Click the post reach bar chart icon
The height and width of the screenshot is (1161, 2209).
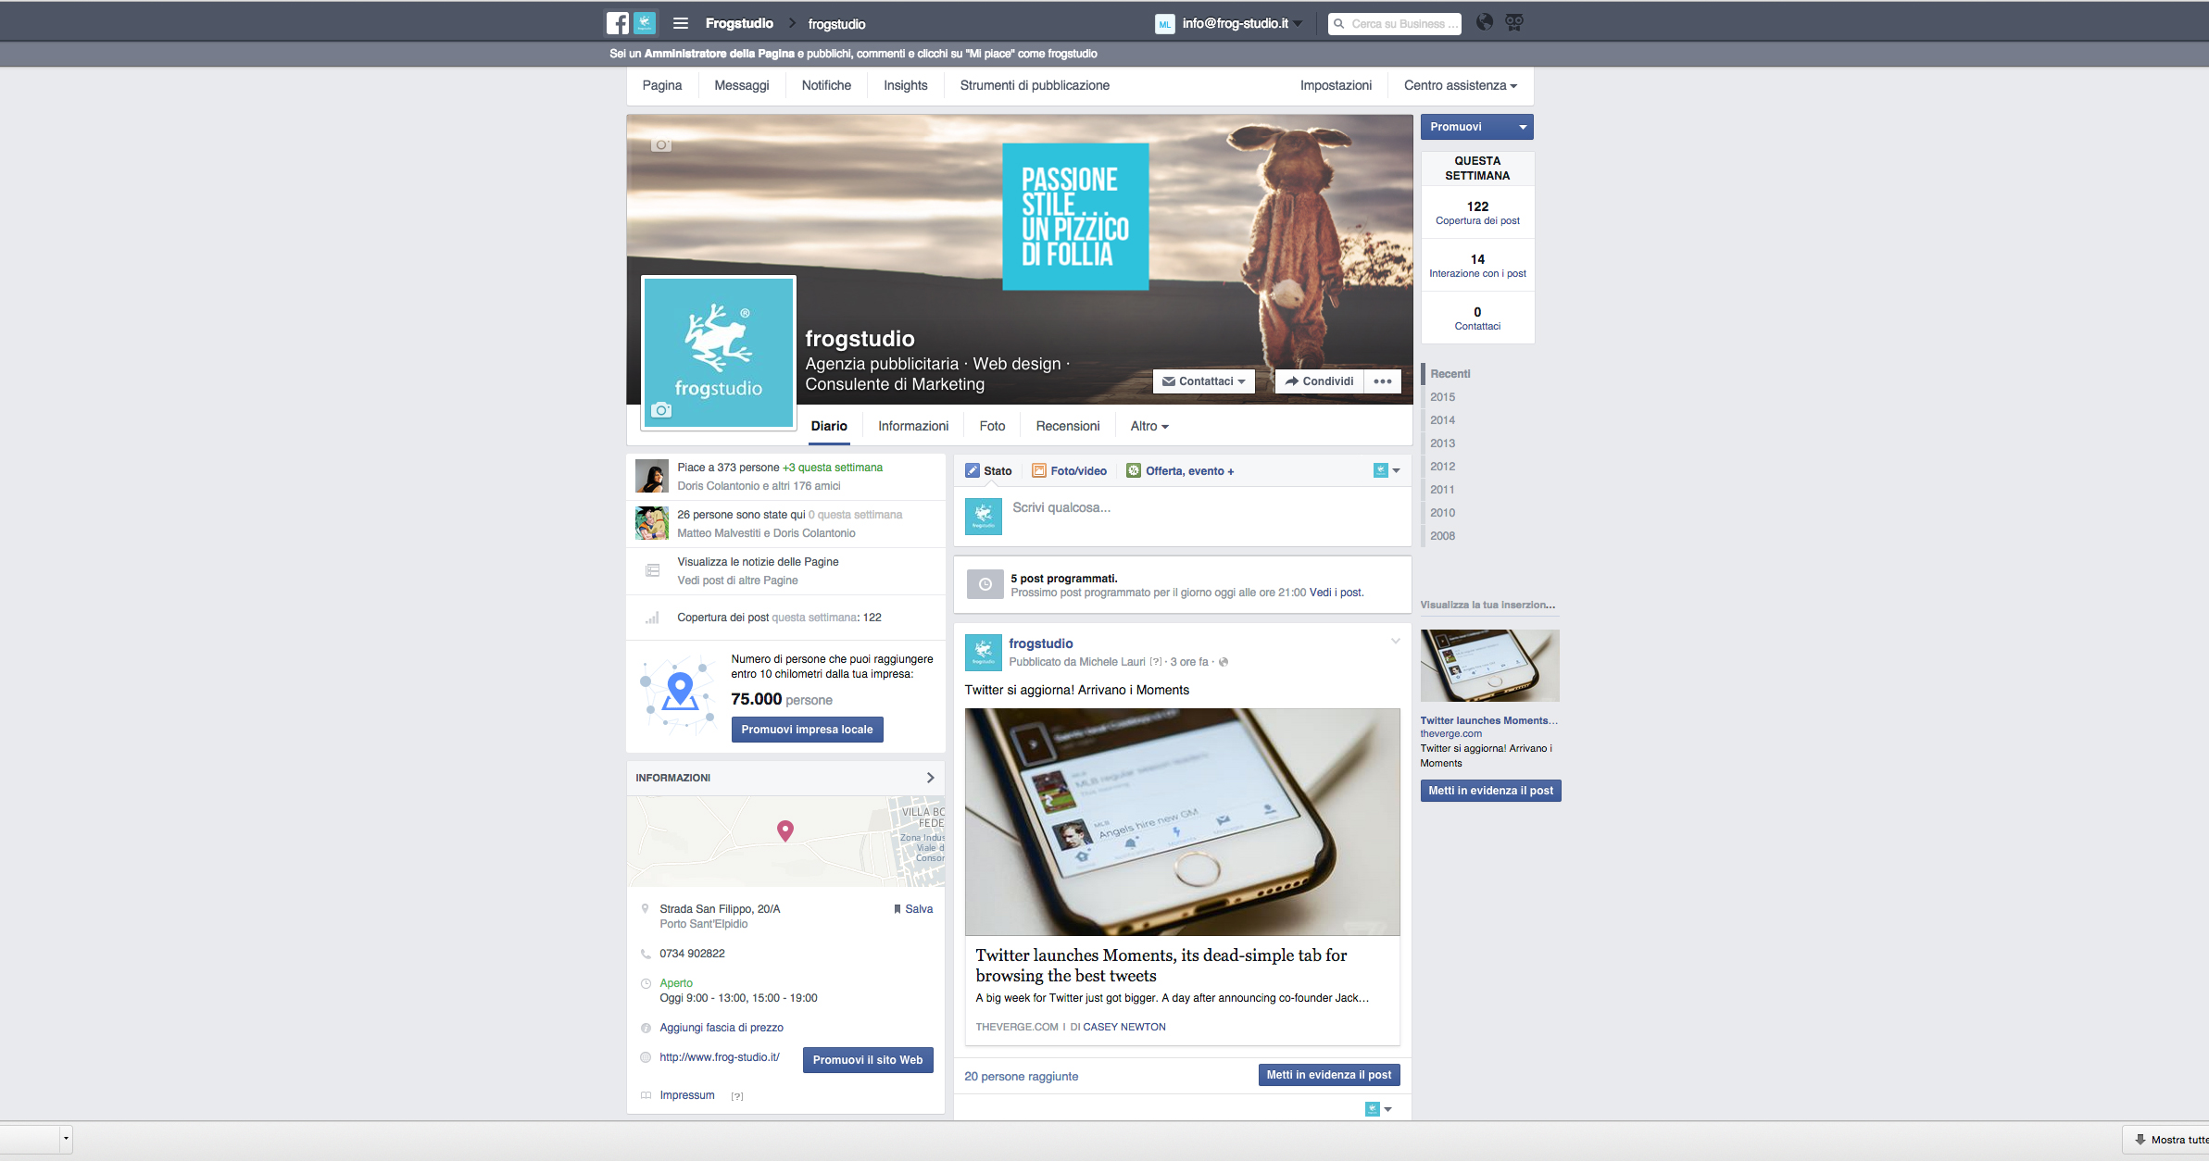point(652,618)
